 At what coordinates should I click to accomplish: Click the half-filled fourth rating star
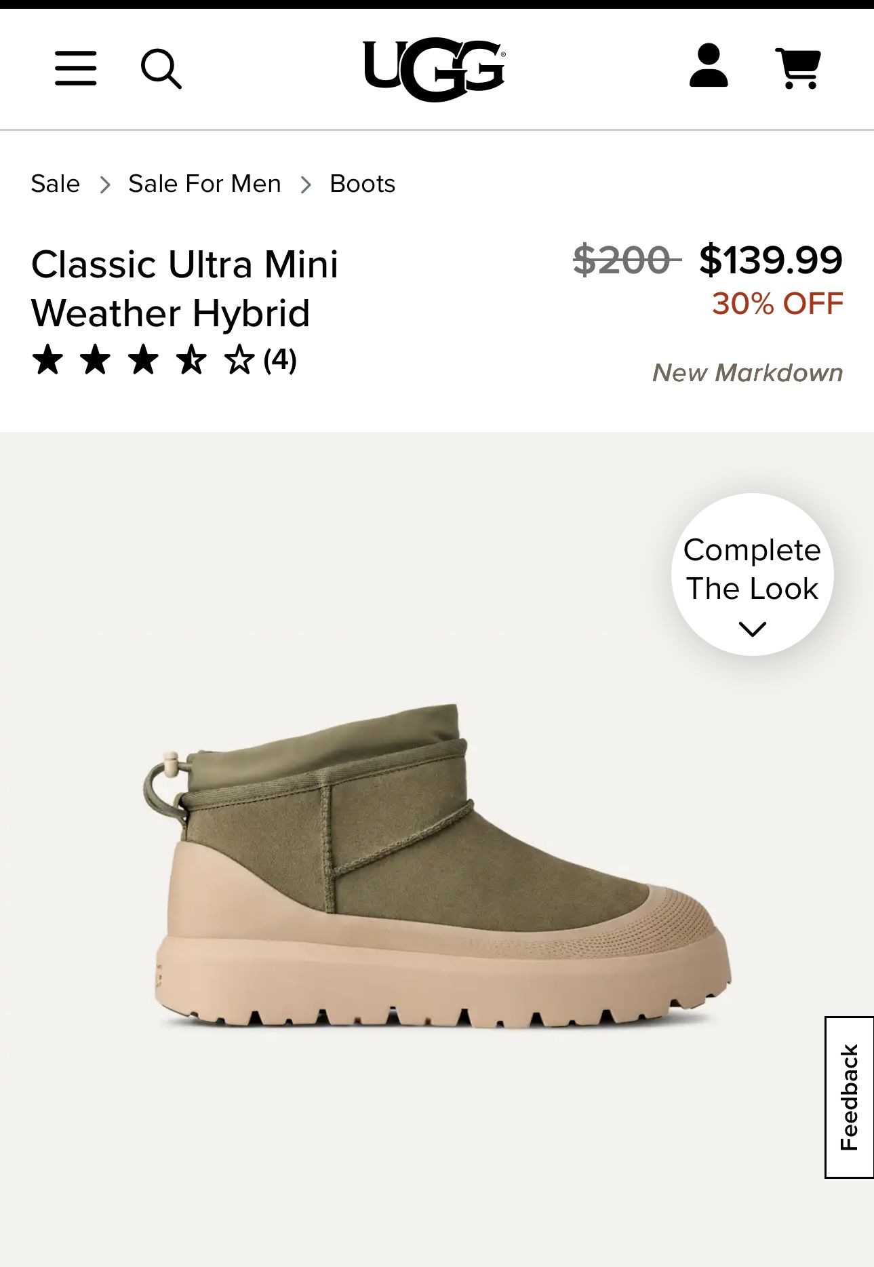tap(191, 359)
